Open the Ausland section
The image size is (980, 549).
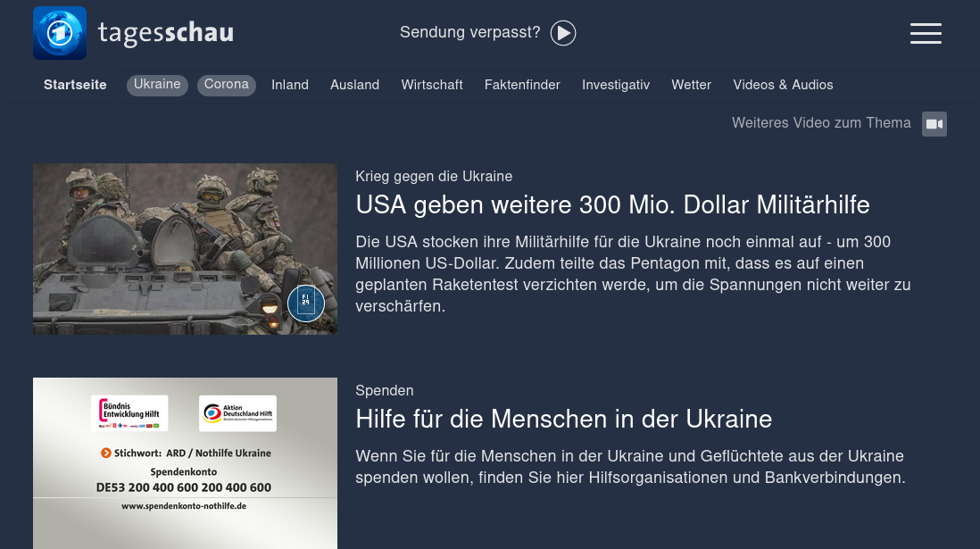pyautogui.click(x=354, y=85)
